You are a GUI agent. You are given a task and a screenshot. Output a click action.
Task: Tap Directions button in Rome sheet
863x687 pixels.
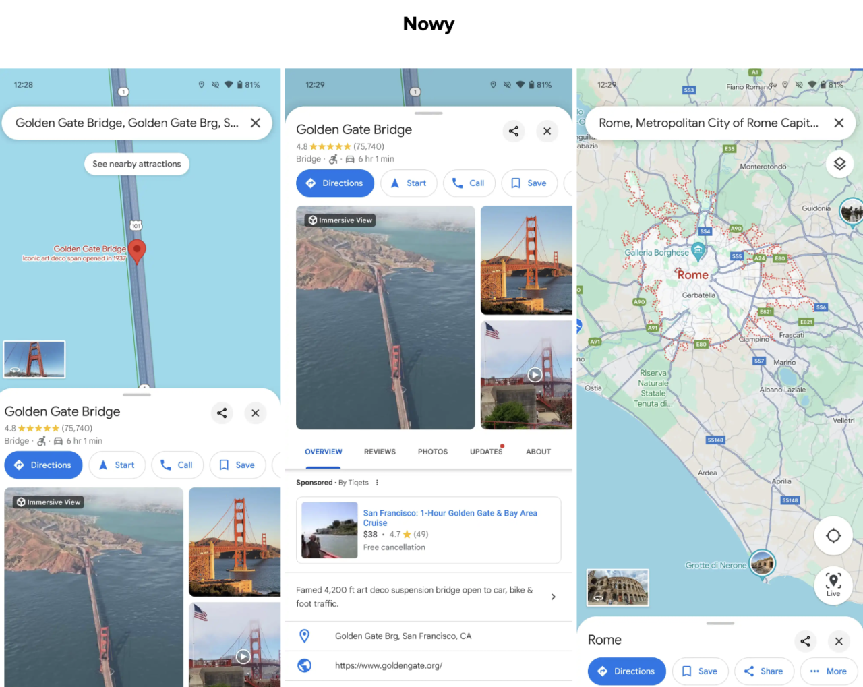point(627,671)
